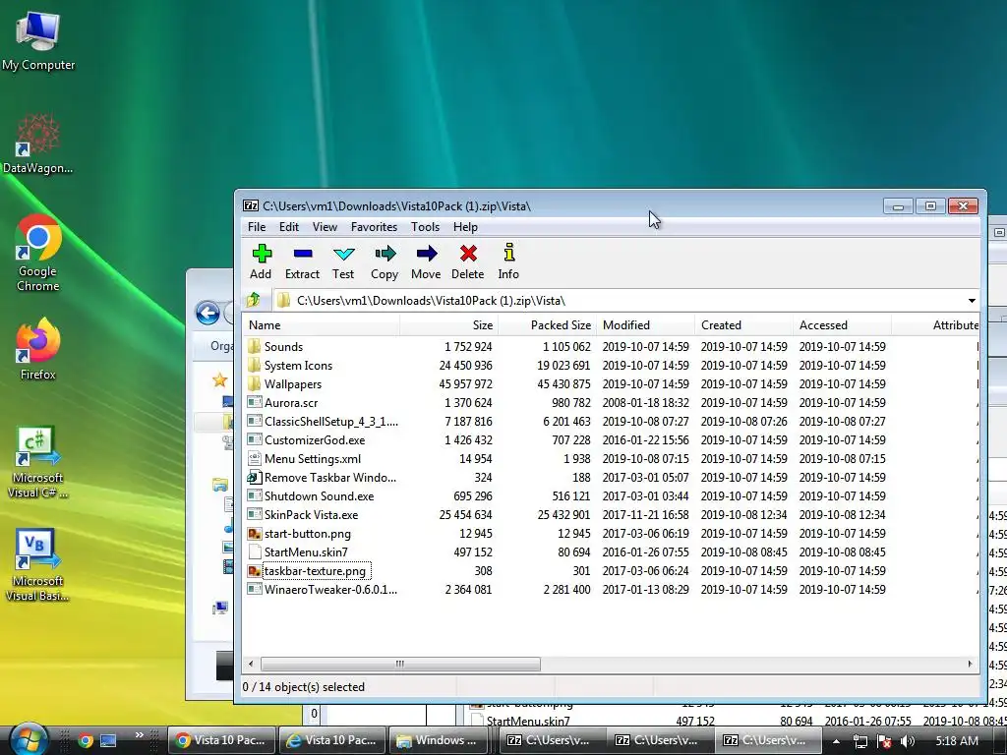
Task: Expand quick launch overflow chevron
Action: [140, 735]
